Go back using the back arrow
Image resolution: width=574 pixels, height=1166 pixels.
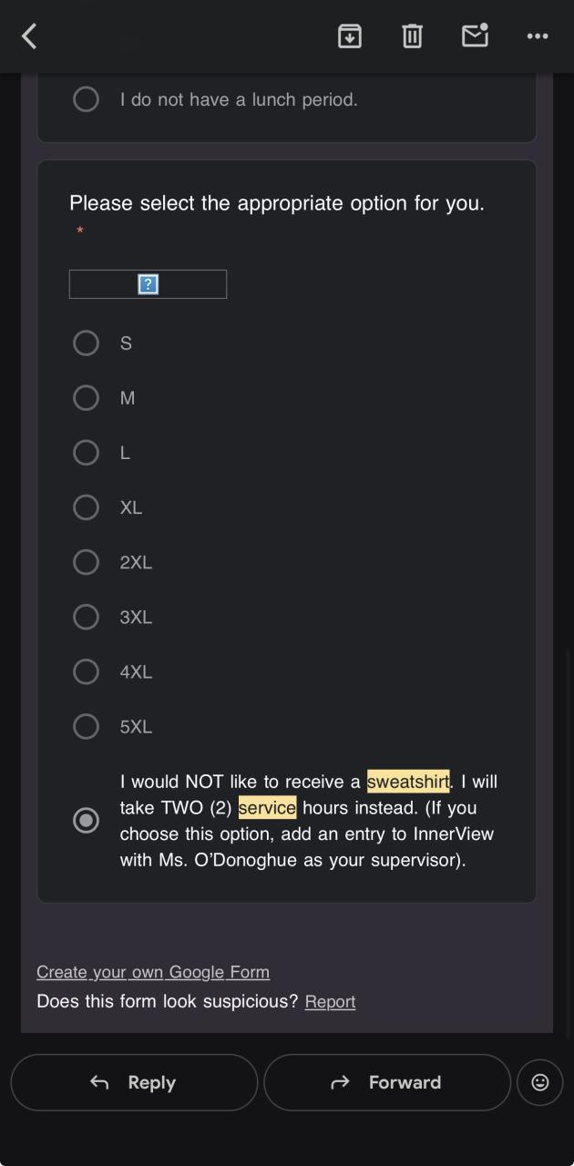(29, 36)
